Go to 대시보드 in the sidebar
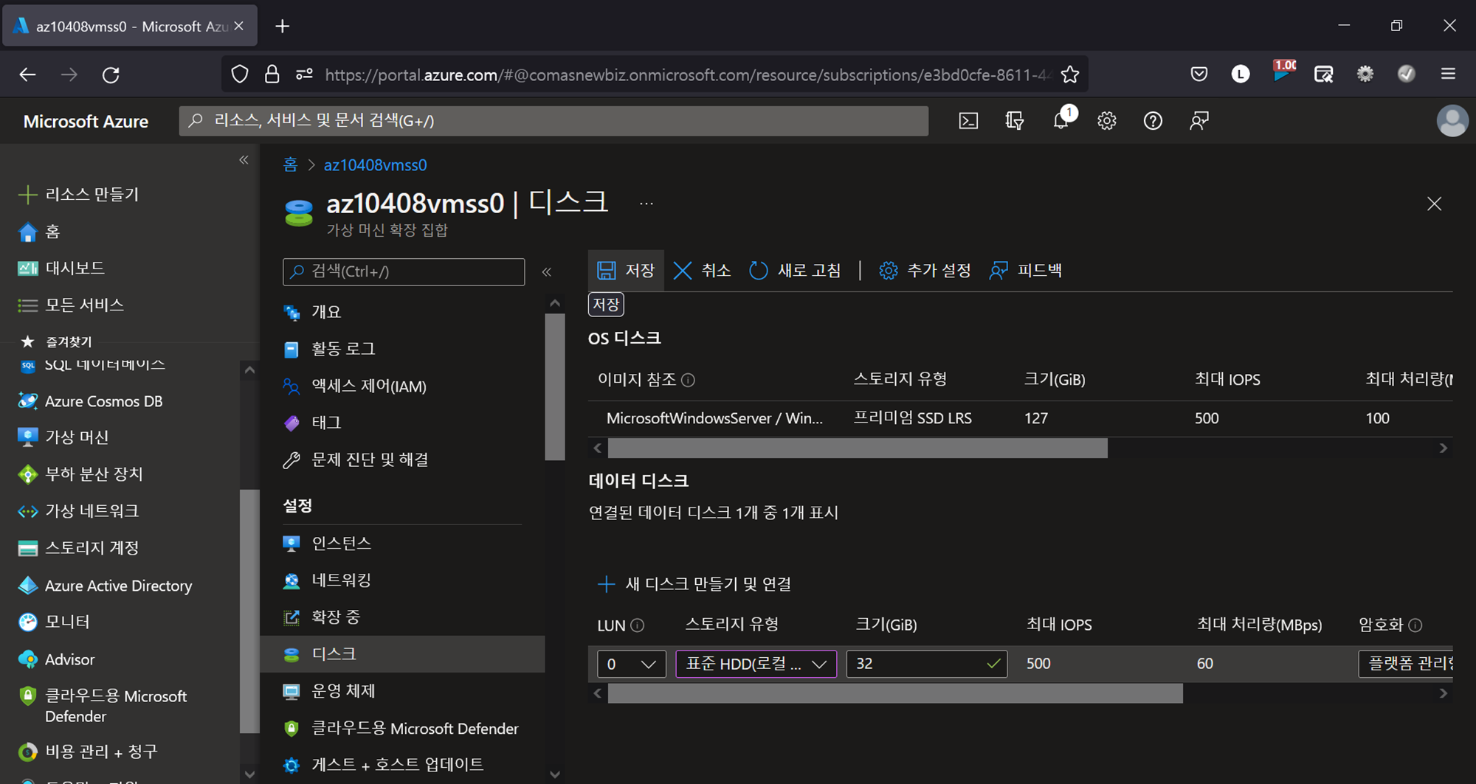 (75, 268)
